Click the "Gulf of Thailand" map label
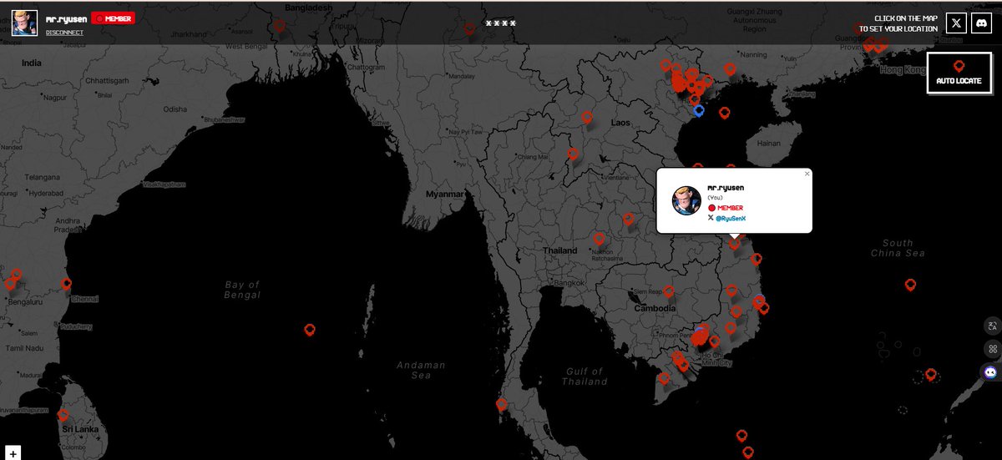This screenshot has width=1002, height=460. coord(584,377)
